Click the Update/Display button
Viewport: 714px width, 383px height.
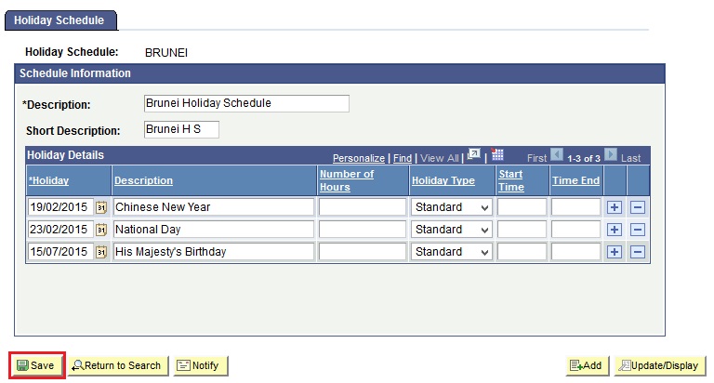click(660, 365)
